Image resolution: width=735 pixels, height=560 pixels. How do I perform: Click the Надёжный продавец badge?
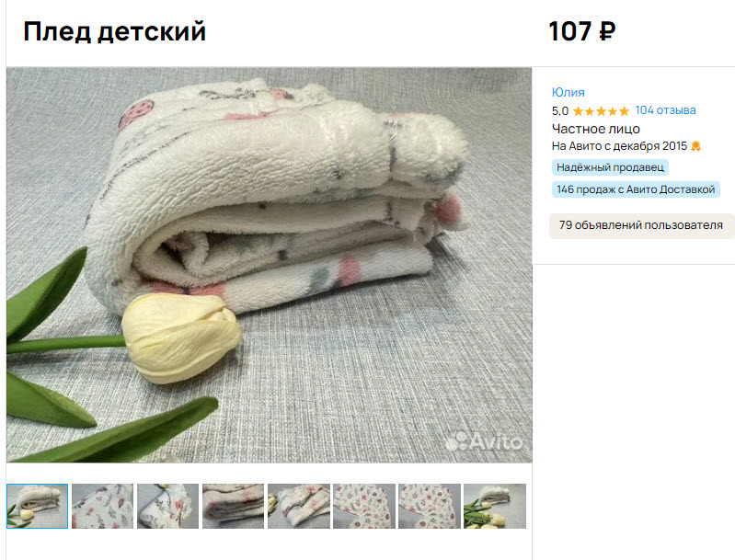pyautogui.click(x=610, y=167)
